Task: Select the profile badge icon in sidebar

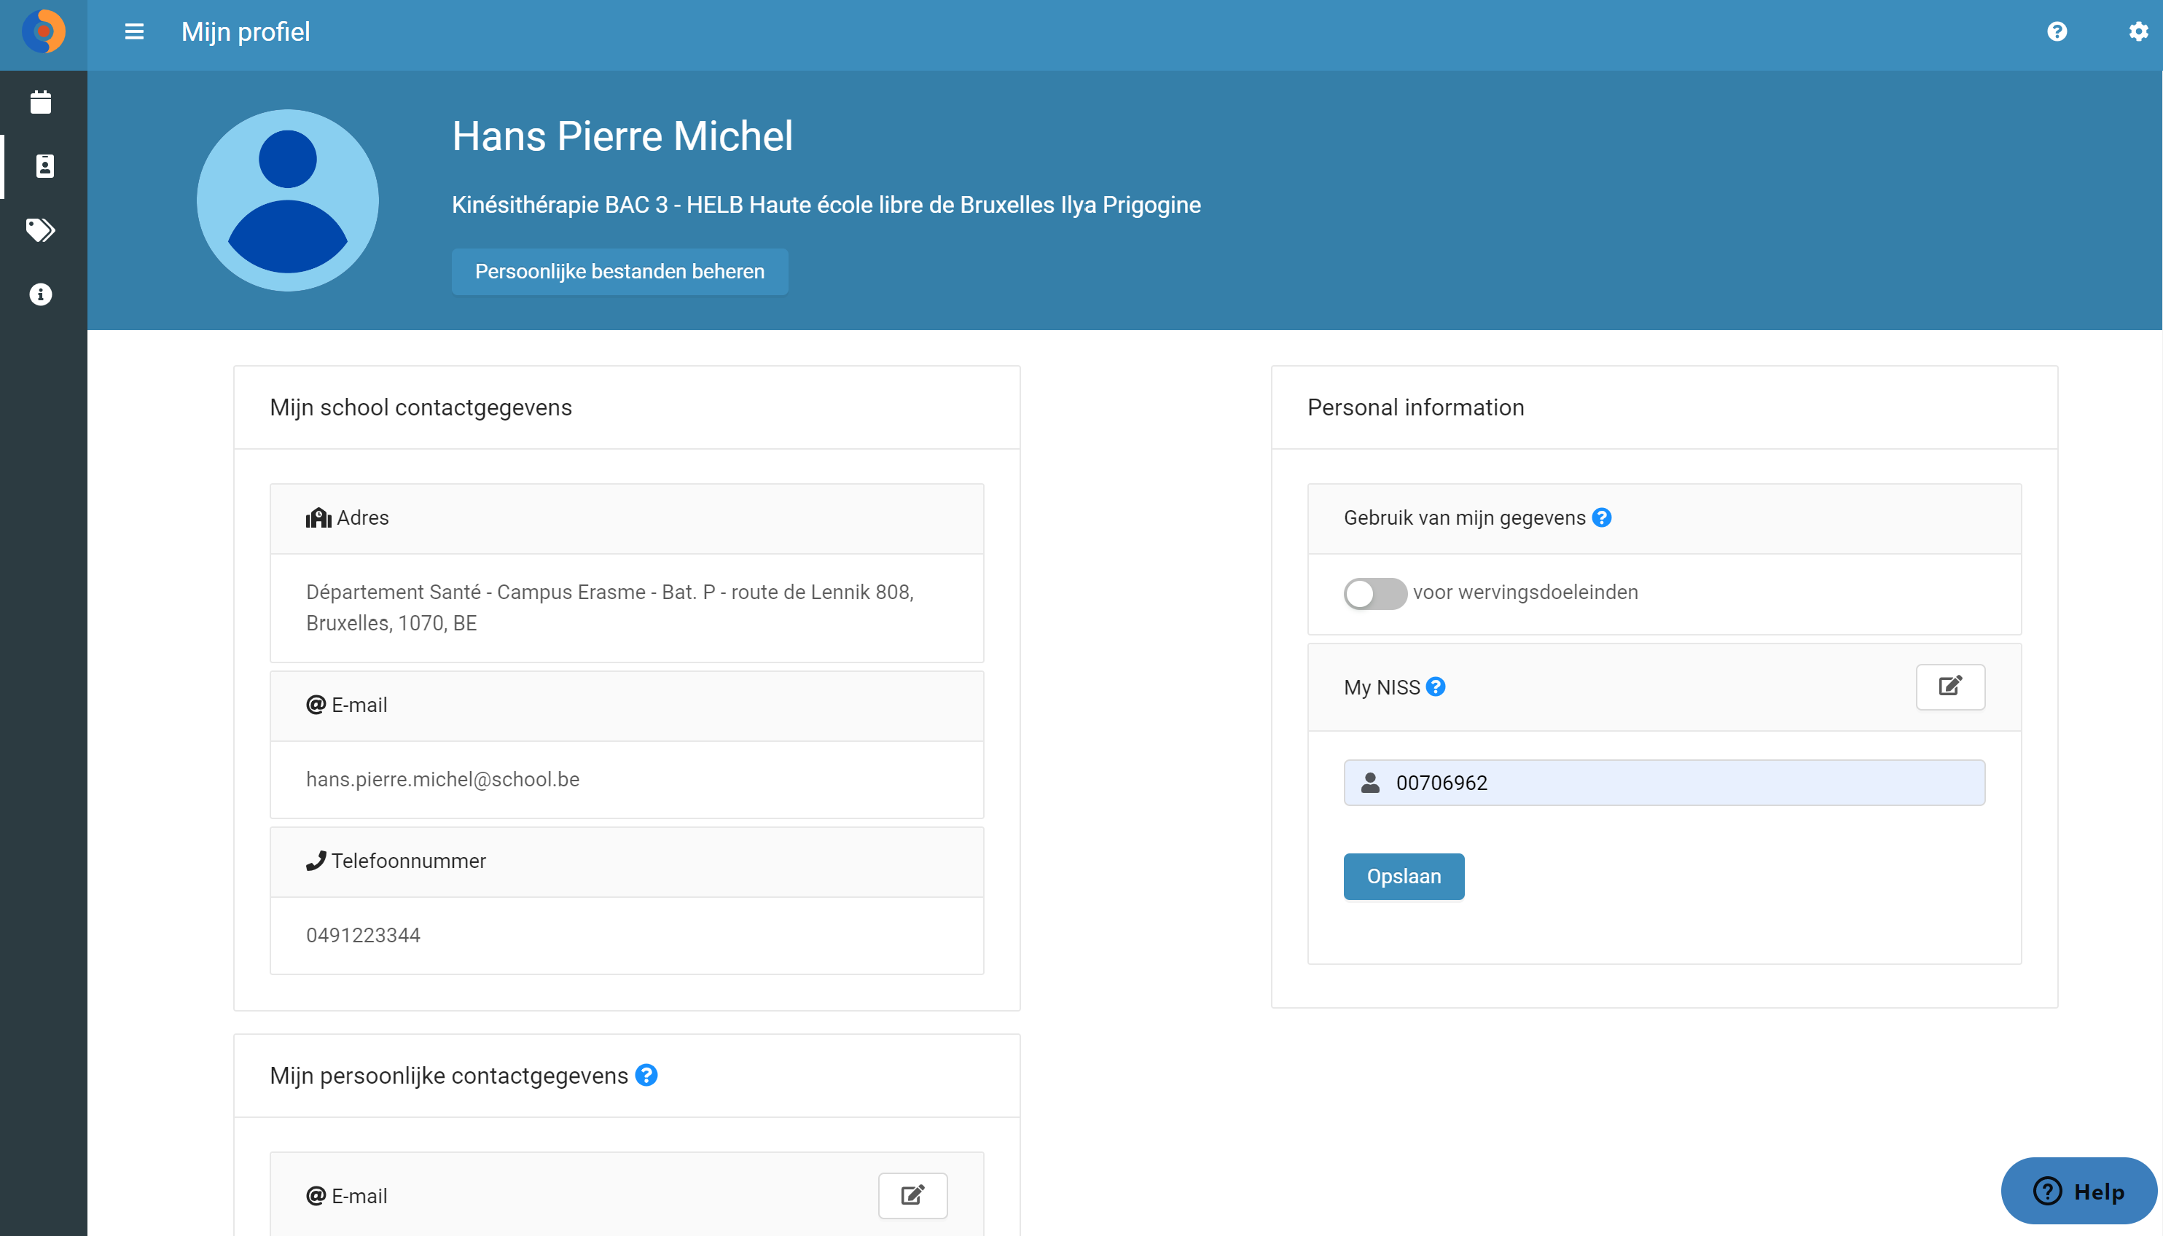Action: pos(44,165)
